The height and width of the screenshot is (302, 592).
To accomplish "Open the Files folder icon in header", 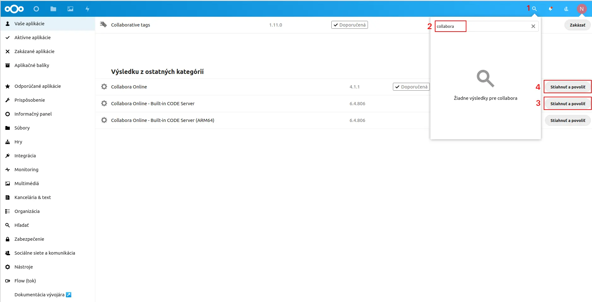I will click(53, 9).
